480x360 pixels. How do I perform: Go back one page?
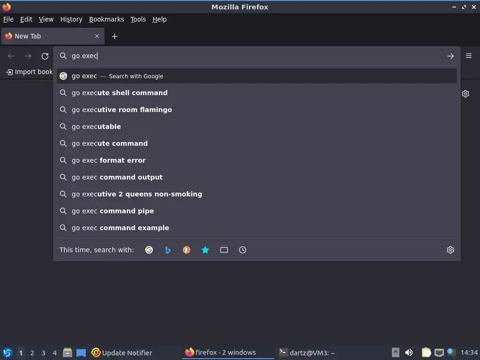[x=11, y=56]
